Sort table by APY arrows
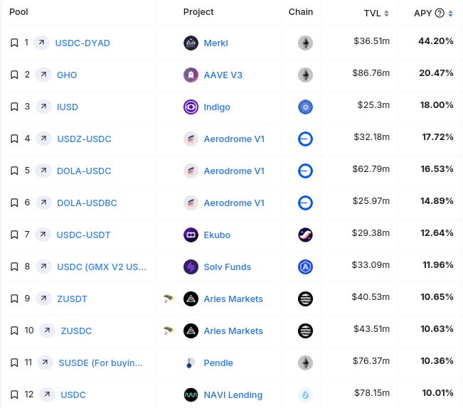The width and height of the screenshot is (463, 408). pos(450,14)
